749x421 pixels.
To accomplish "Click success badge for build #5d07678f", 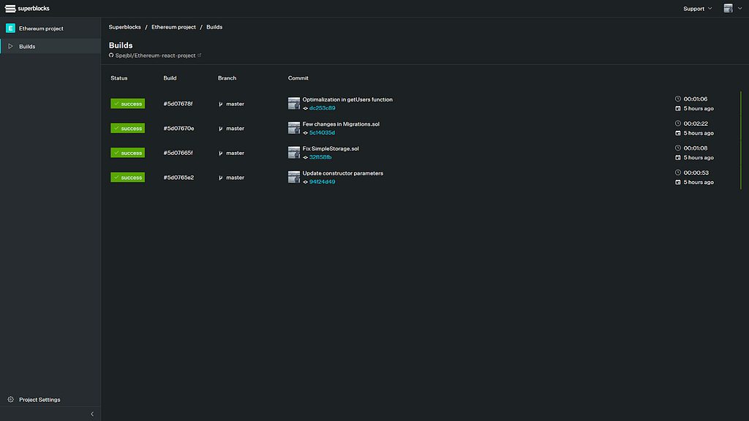I will pos(127,104).
